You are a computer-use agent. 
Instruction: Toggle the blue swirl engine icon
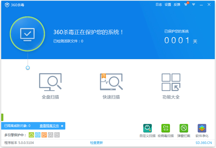[x=38, y=135]
